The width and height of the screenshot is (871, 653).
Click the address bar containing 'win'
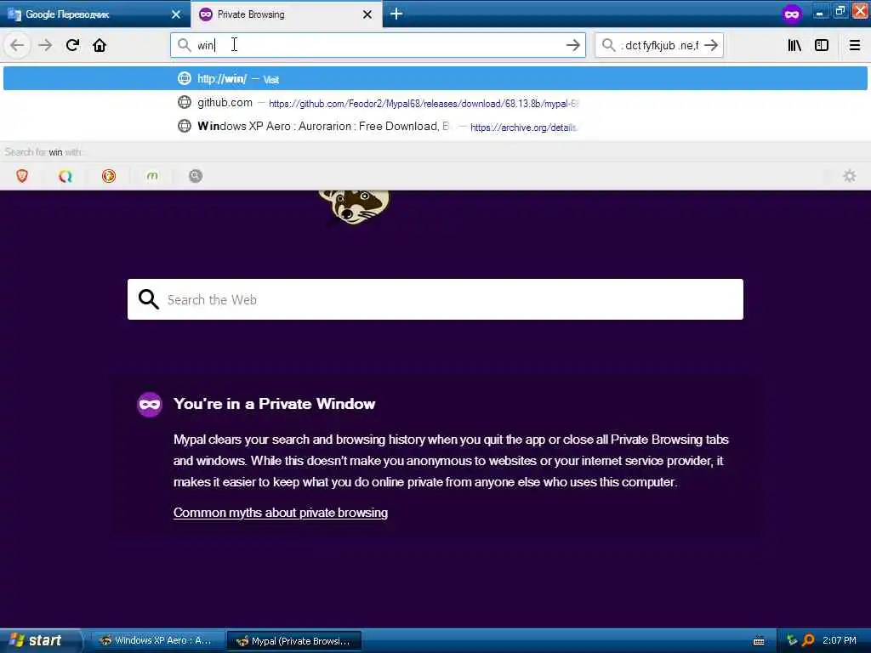(378, 45)
